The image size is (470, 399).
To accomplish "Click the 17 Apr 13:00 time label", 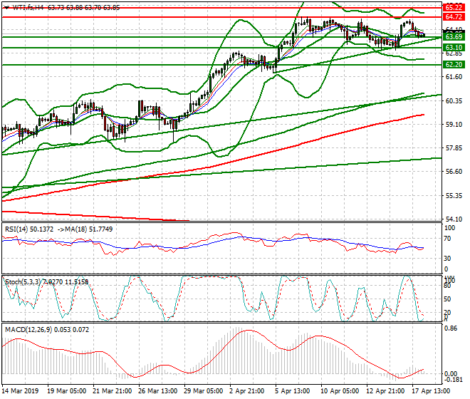I will point(431,391).
